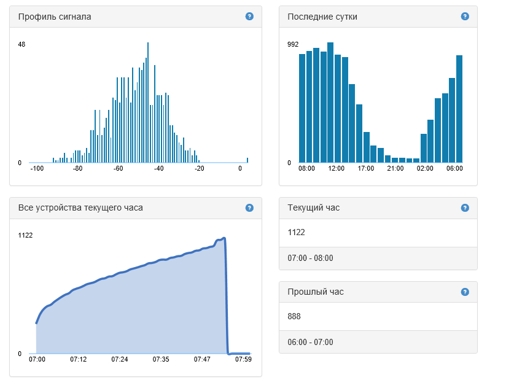506x380 pixels.
Task: Click the 888 value in Прошлый час
Action: tap(294, 316)
